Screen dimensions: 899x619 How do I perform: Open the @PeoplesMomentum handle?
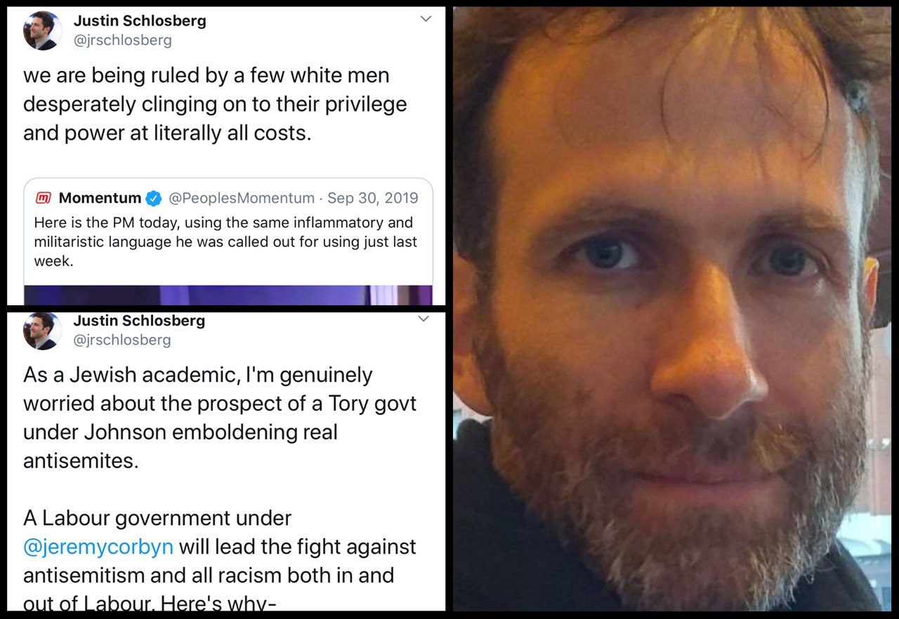241,199
